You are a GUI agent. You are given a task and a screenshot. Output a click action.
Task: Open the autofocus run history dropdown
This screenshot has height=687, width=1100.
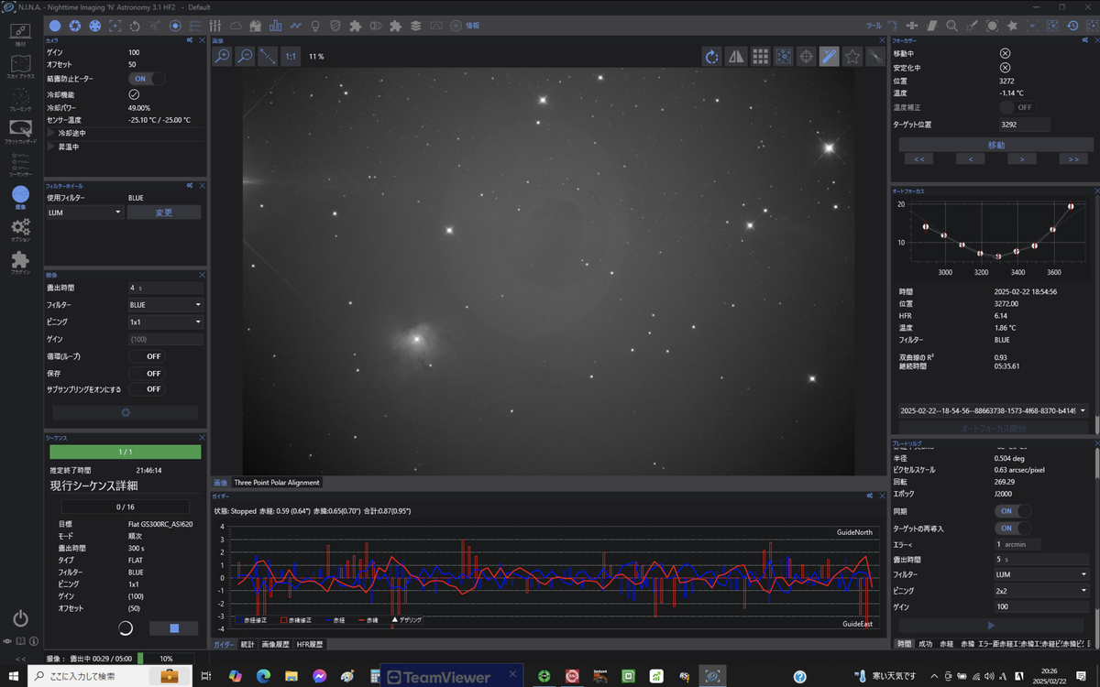[993, 411]
